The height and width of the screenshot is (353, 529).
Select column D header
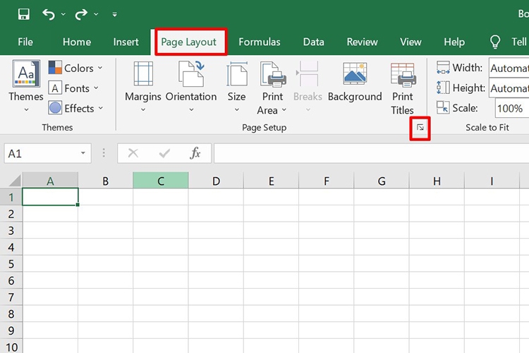(216, 181)
